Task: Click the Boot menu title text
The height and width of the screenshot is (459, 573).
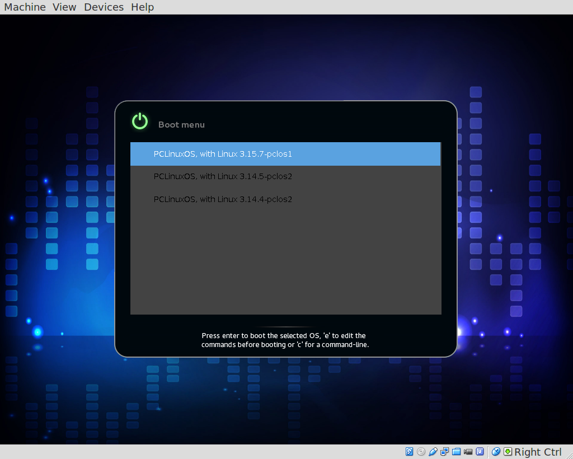Action: [181, 125]
